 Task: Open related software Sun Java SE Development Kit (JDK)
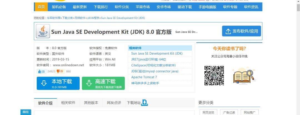[x=157, y=53]
